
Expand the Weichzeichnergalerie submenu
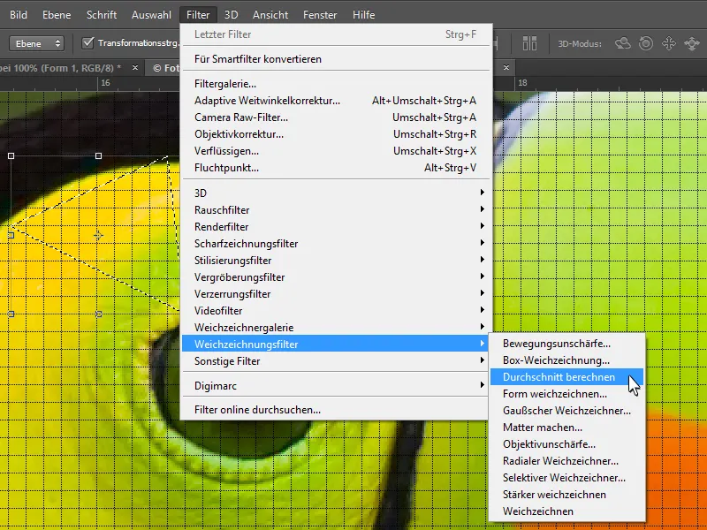pyautogui.click(x=336, y=327)
